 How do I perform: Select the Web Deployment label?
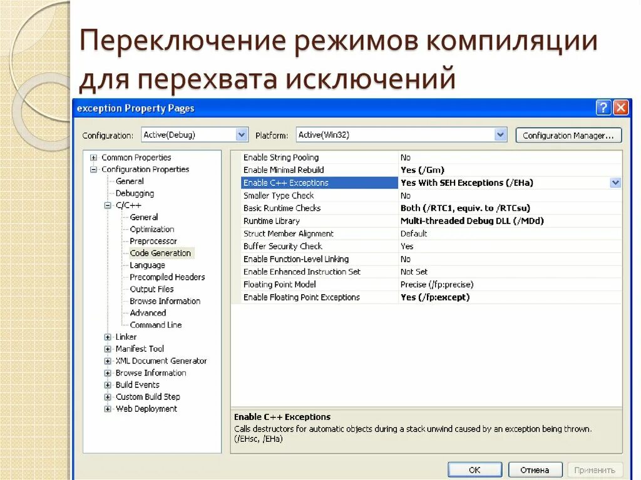(146, 409)
